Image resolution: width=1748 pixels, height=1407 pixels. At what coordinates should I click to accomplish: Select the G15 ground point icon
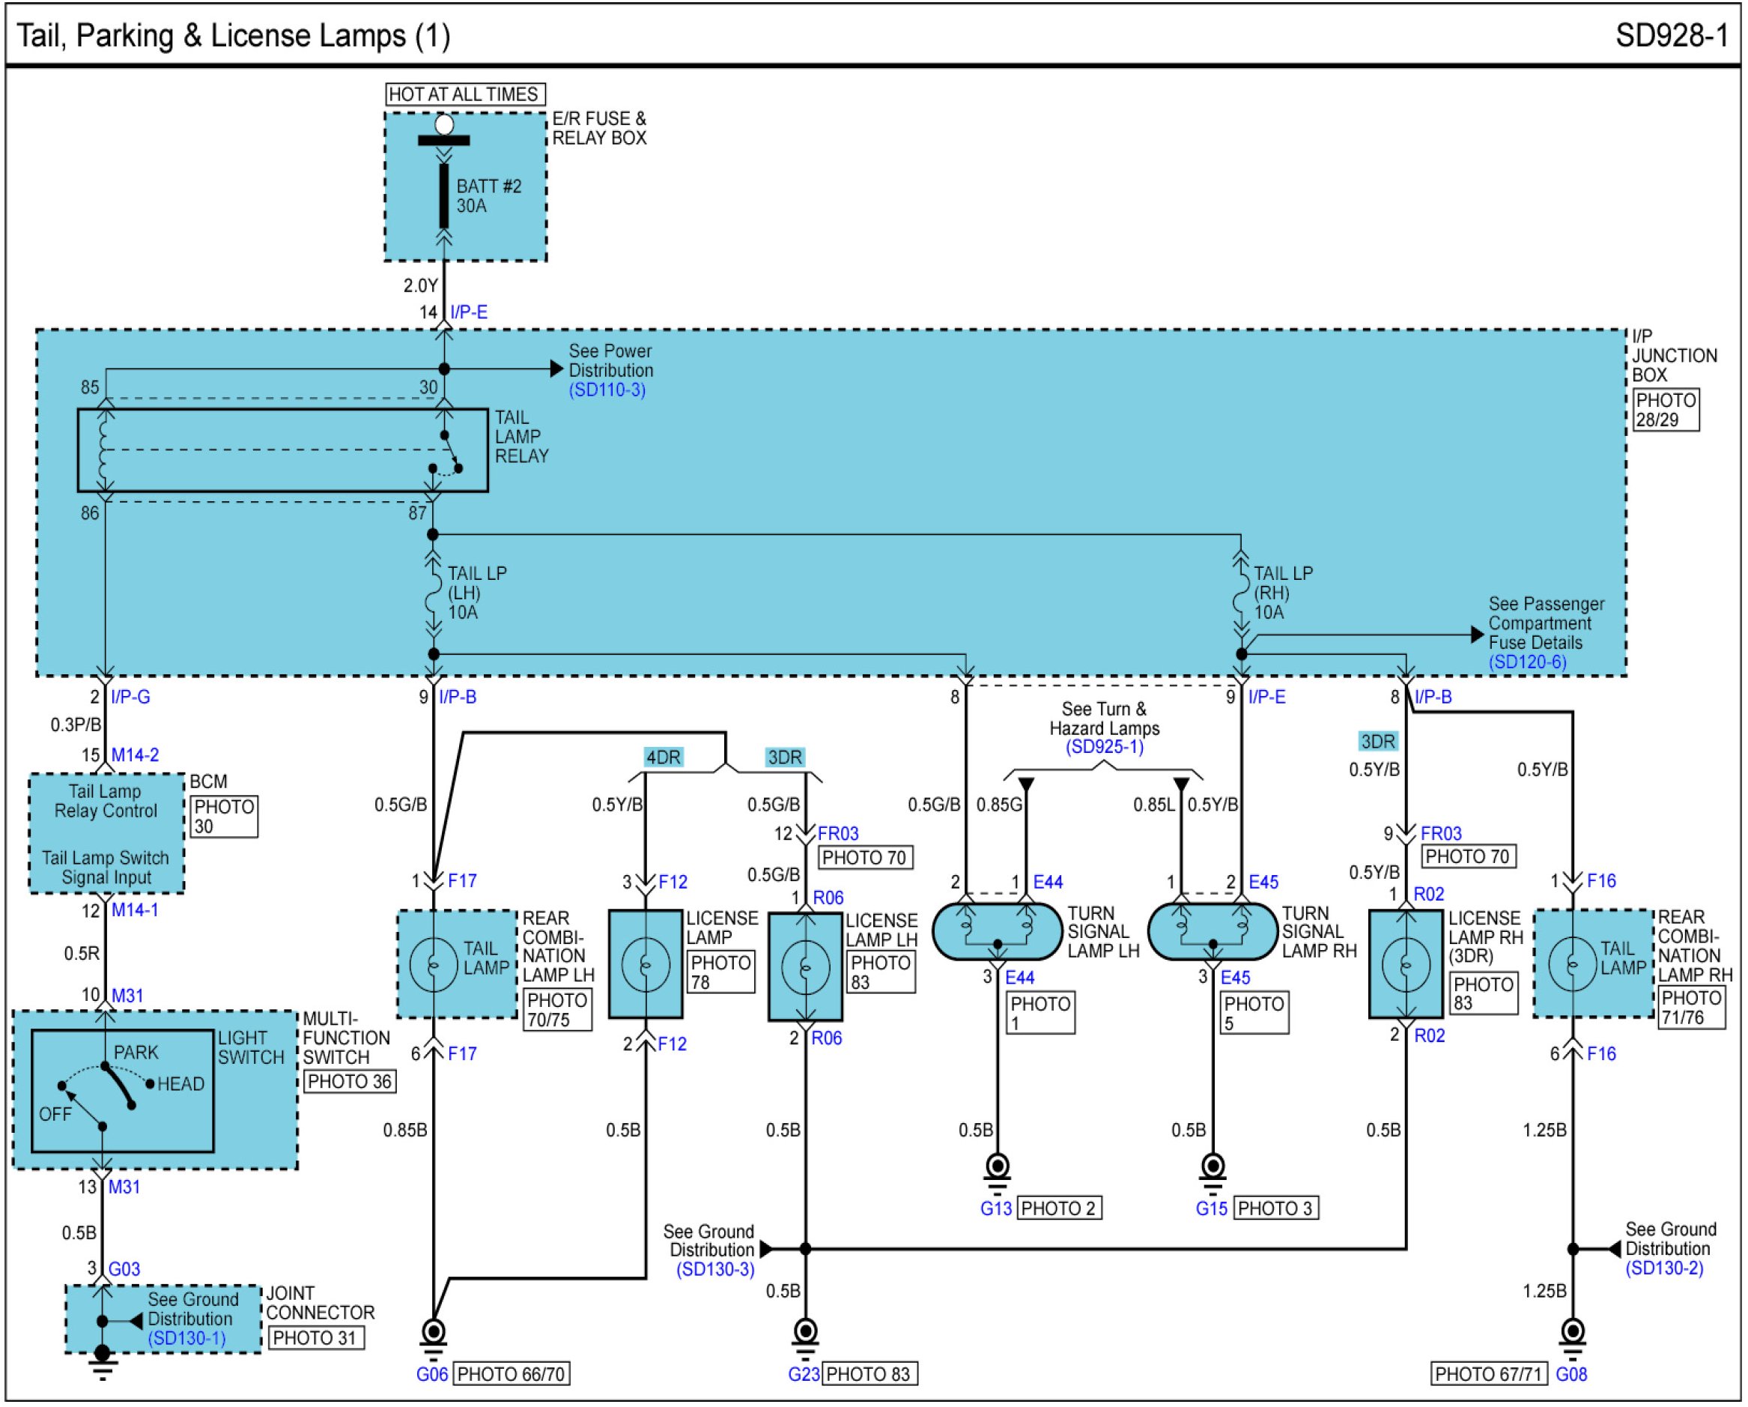[x=1213, y=1168]
